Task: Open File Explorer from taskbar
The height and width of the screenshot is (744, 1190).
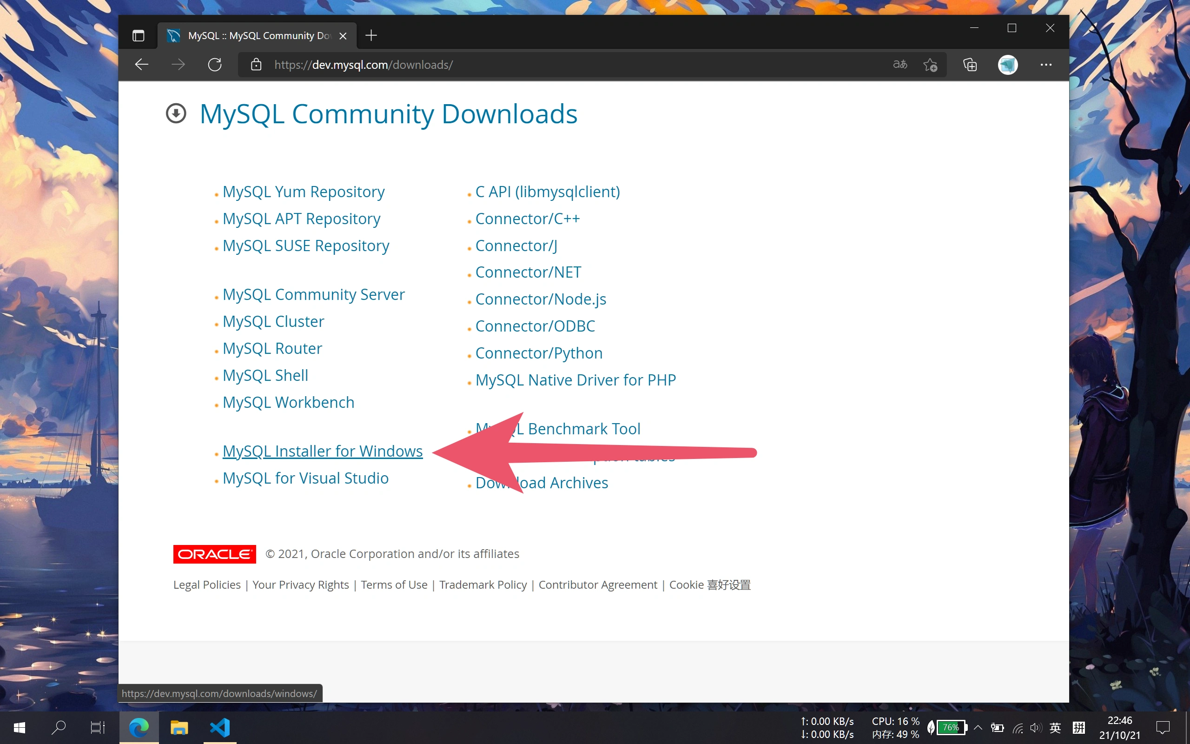Action: 179,727
